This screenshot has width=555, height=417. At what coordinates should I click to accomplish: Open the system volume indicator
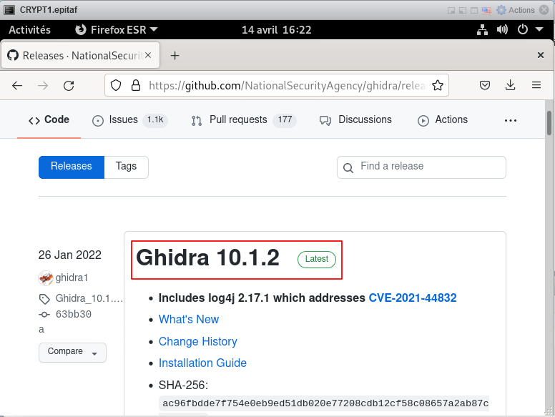[x=502, y=30]
